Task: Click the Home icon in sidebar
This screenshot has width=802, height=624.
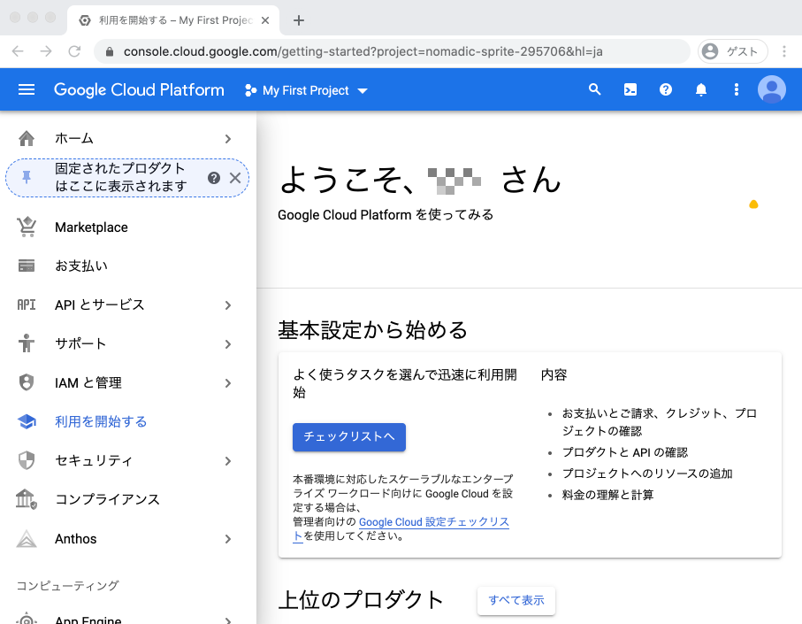Action: click(x=27, y=138)
